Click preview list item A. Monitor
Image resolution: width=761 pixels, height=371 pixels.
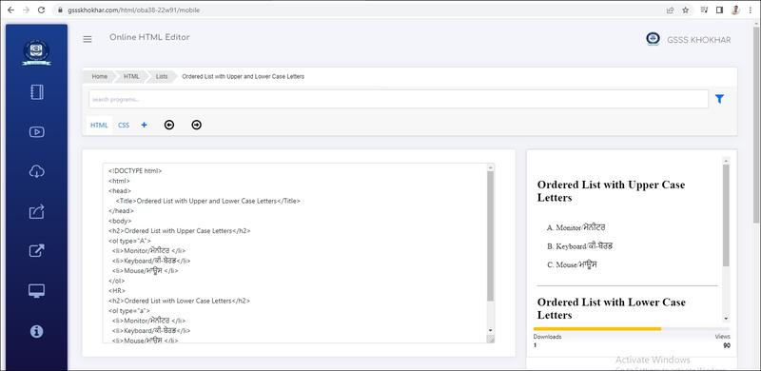coord(576,227)
